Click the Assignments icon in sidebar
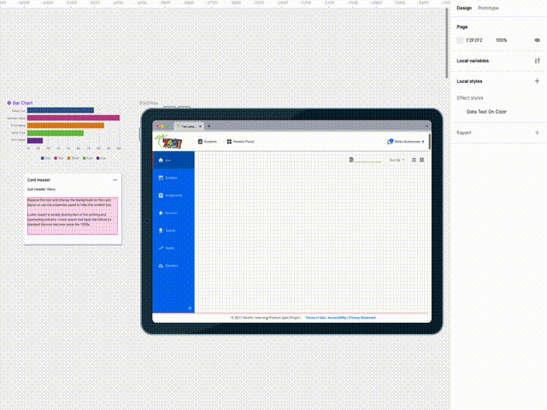Image resolution: width=547 pixels, height=410 pixels. click(x=161, y=196)
